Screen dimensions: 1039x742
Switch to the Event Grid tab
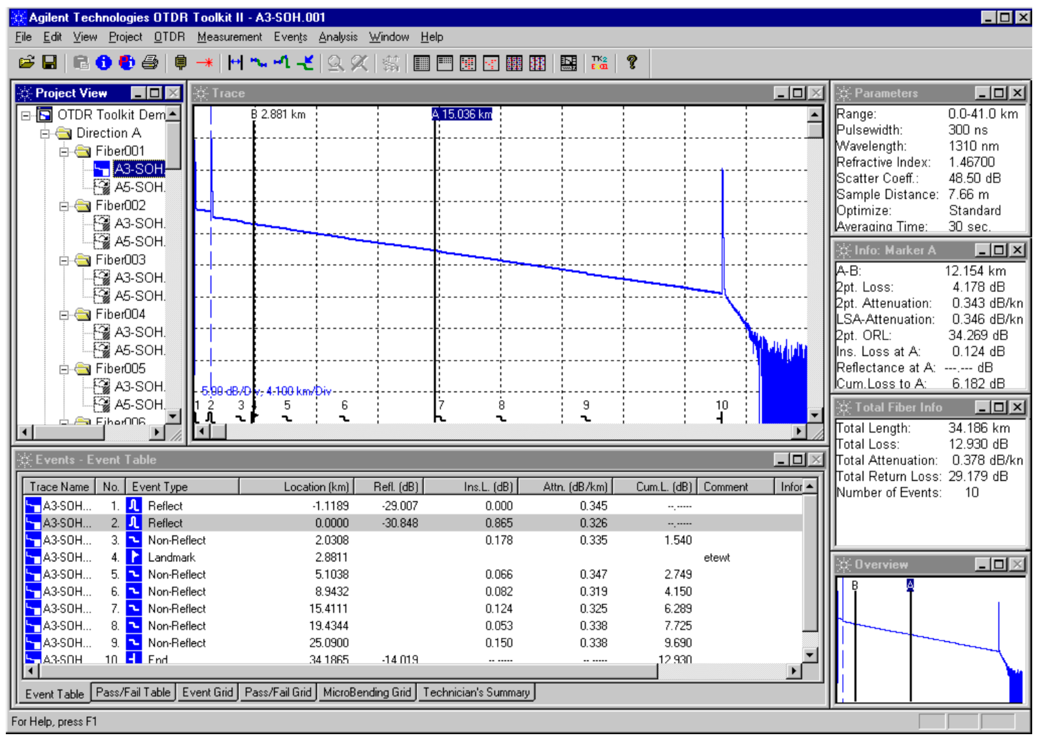click(207, 693)
